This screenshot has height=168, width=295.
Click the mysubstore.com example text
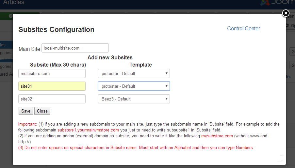(x=217, y=136)
